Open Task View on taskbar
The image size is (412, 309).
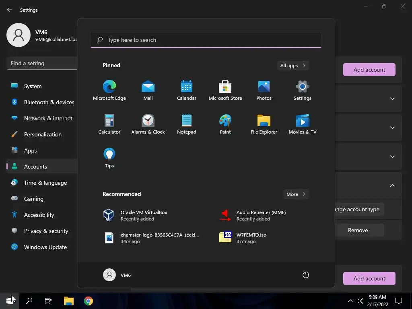(x=48, y=301)
